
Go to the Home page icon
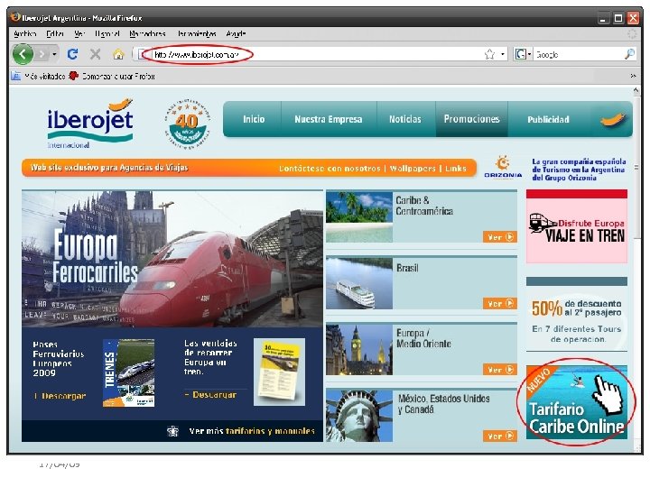click(x=118, y=54)
